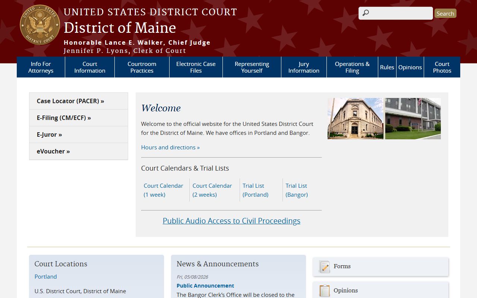Open Court Information menu
This screenshot has width=477, height=298.
pos(90,67)
